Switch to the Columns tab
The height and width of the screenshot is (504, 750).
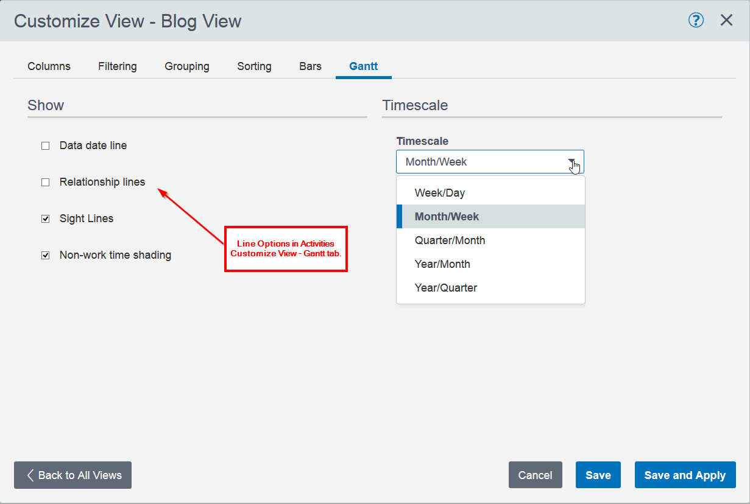point(49,66)
